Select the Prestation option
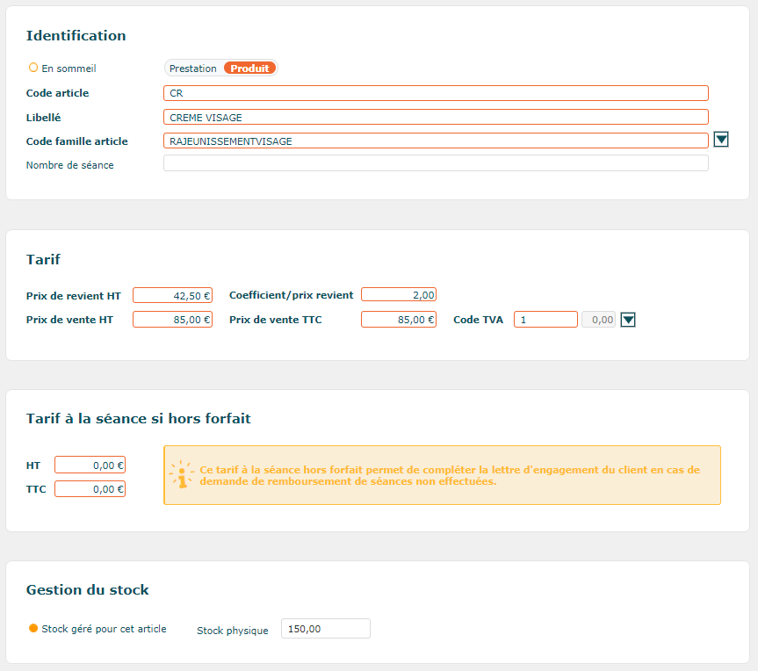 click(193, 69)
